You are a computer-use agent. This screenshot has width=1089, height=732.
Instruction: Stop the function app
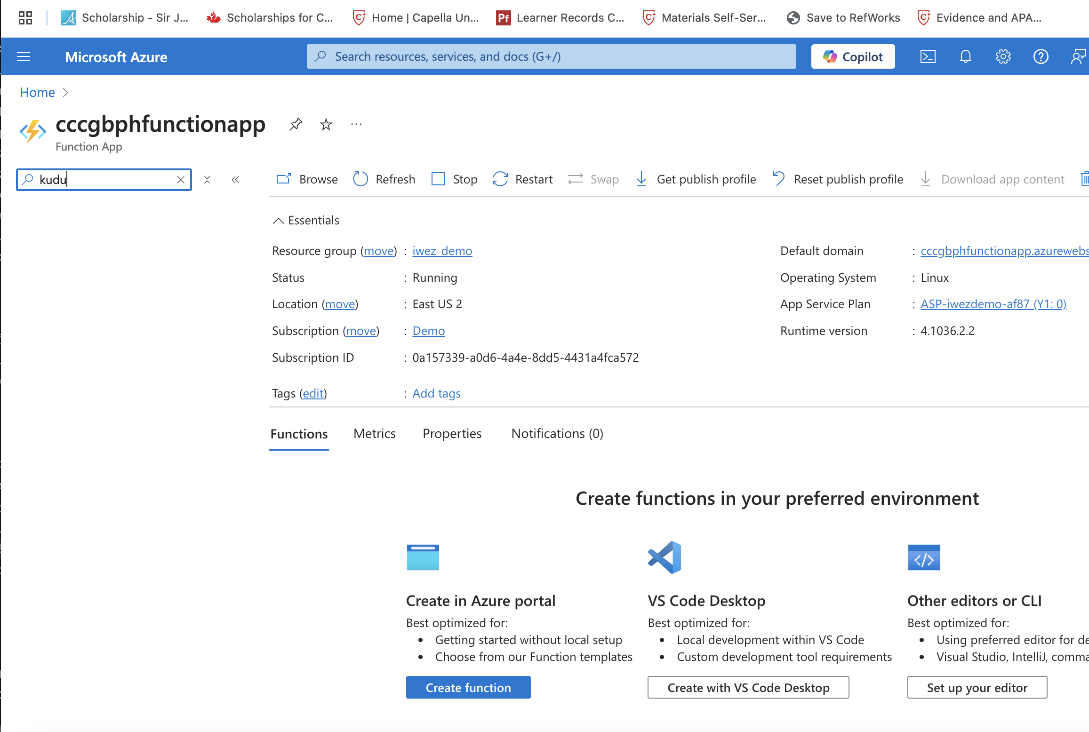(x=454, y=179)
